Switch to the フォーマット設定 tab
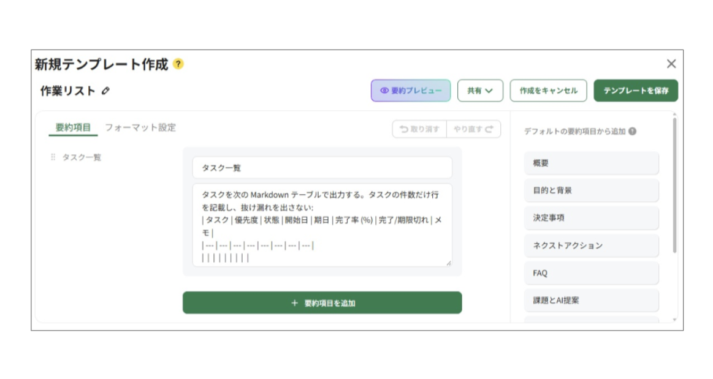The width and height of the screenshot is (713, 379). pyautogui.click(x=140, y=127)
